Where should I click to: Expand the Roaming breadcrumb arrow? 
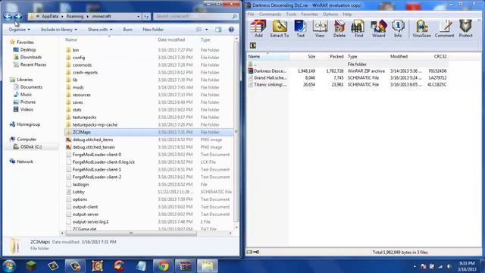click(x=88, y=17)
